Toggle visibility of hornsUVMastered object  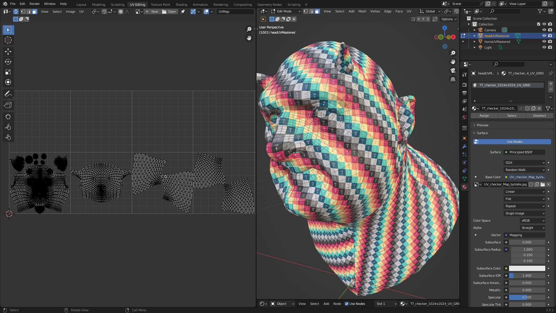pos(544,42)
